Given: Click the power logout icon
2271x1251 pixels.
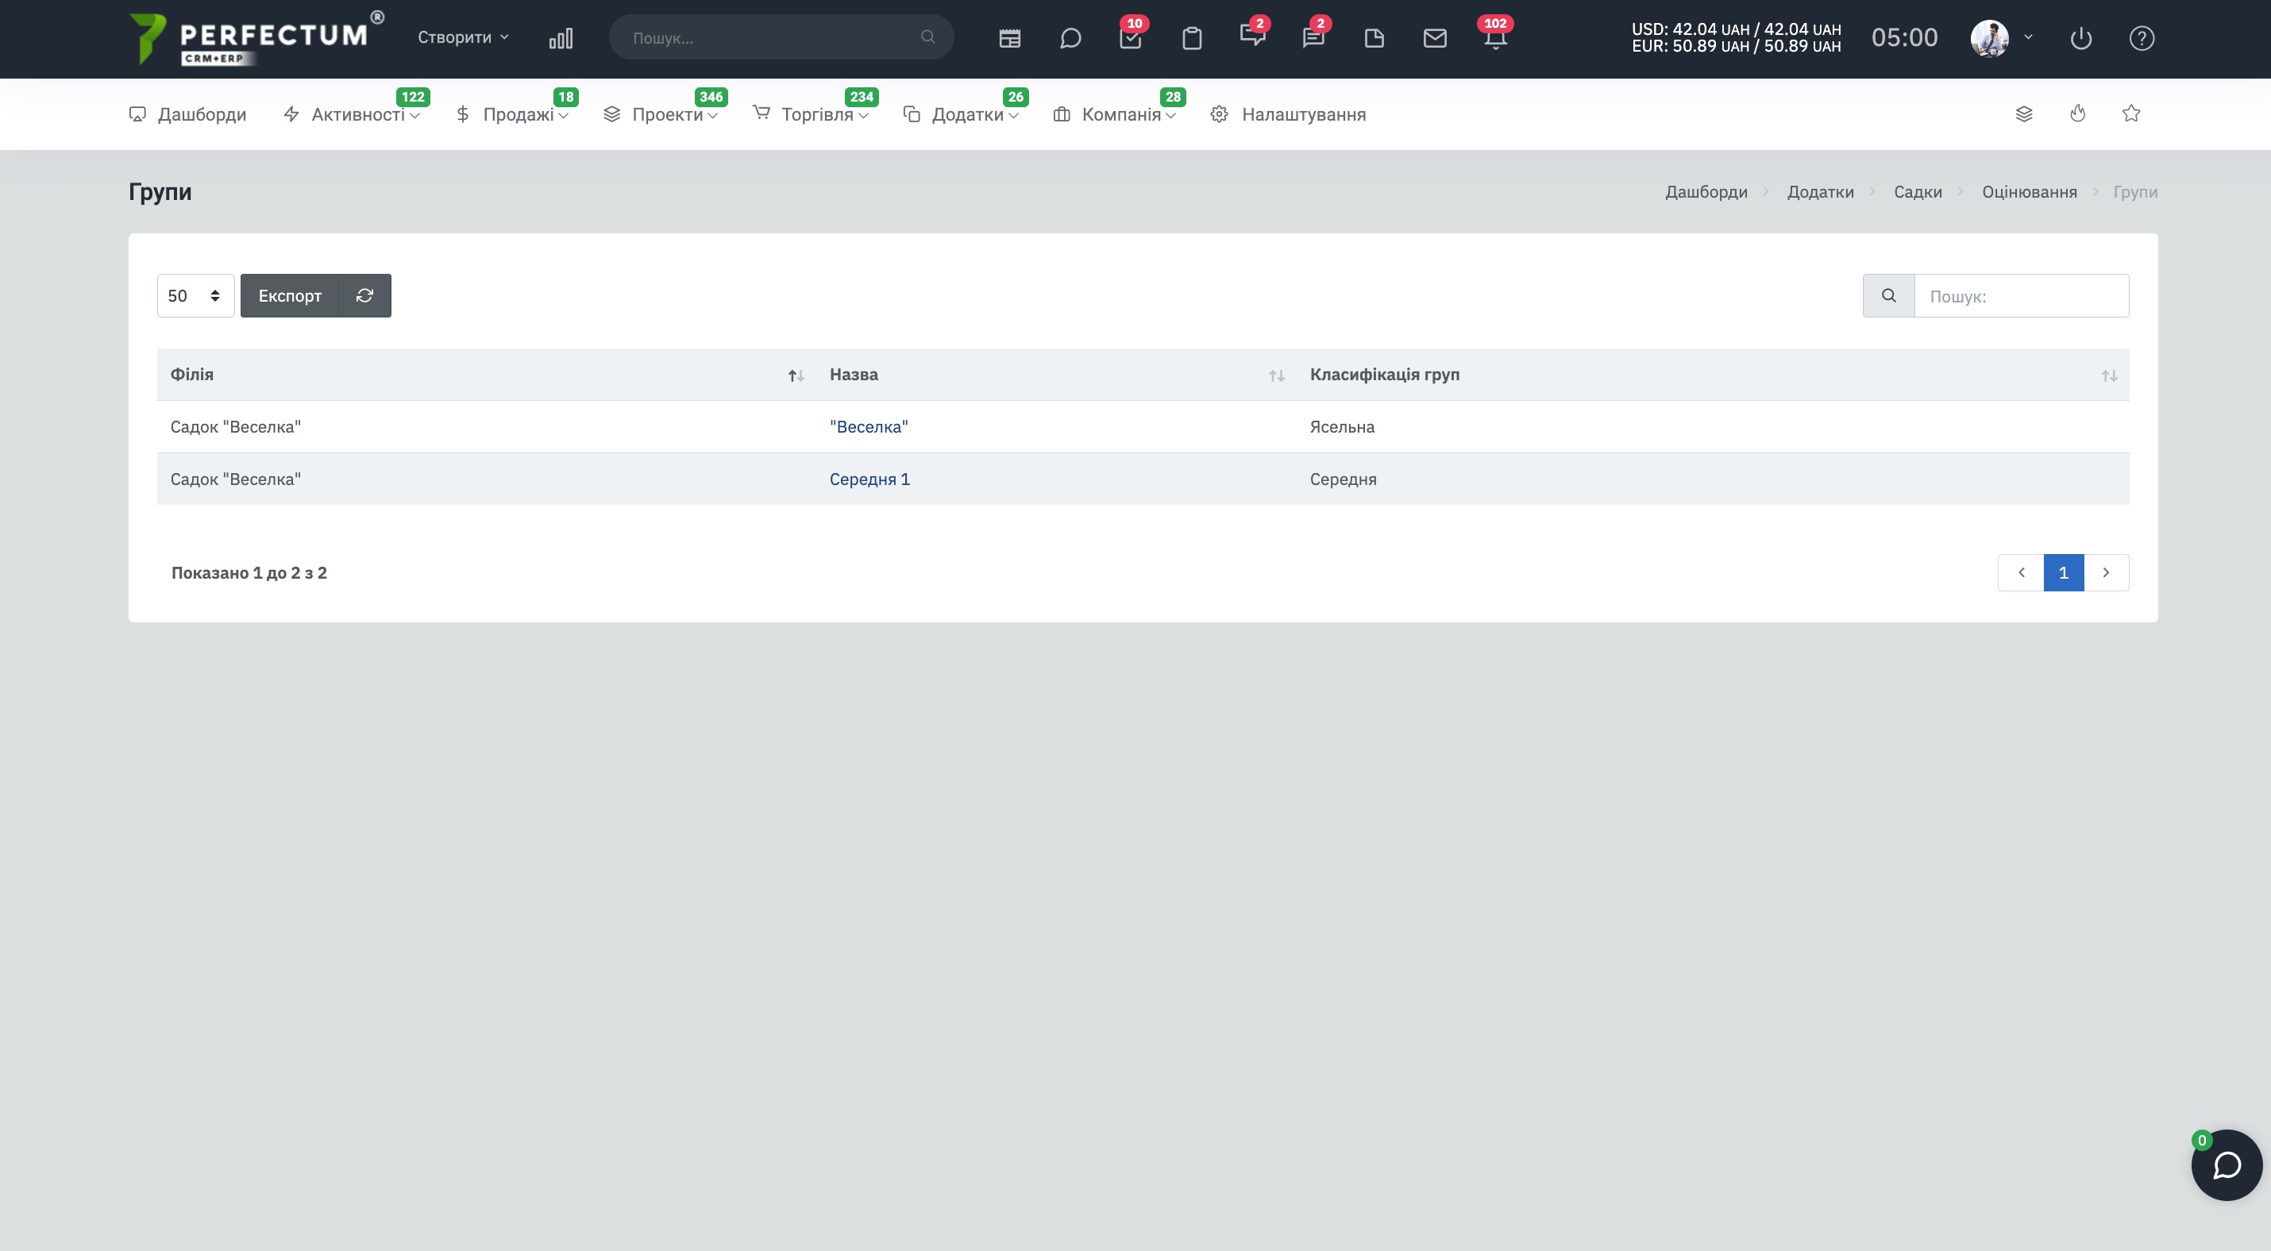Looking at the screenshot, I should (2080, 38).
